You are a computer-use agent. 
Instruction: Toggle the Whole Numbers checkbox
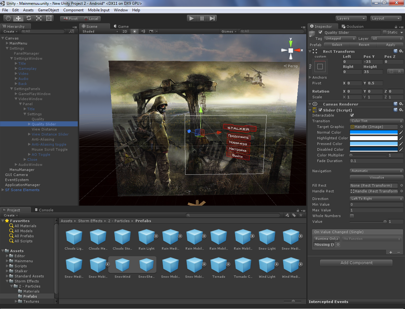point(352,216)
